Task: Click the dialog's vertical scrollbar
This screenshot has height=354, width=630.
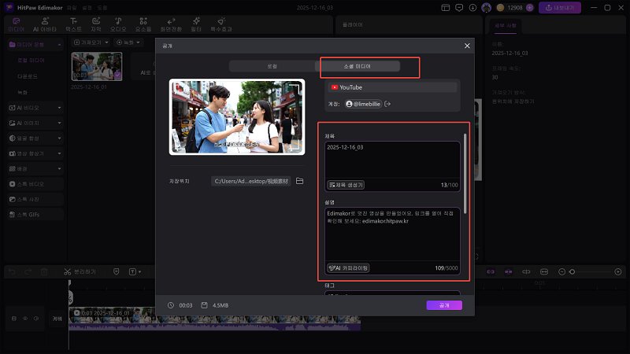Action: tap(465, 173)
